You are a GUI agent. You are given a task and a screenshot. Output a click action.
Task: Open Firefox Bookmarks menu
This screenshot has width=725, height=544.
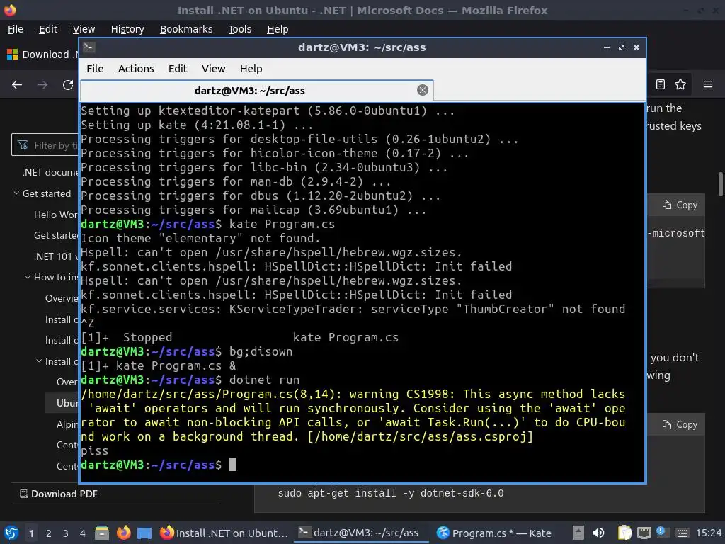[x=186, y=29]
